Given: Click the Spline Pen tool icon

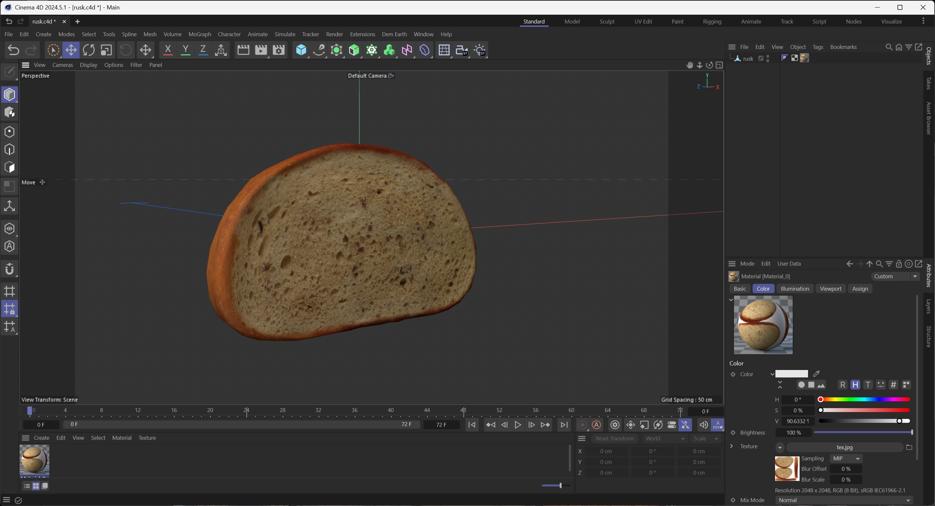Looking at the screenshot, I should tap(318, 50).
